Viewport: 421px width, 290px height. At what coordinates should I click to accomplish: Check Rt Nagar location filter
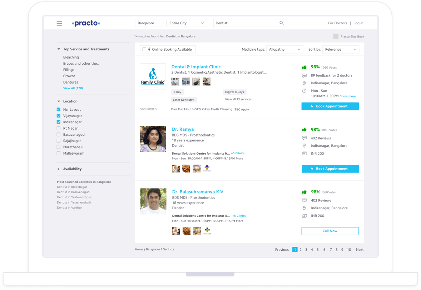(x=59, y=128)
